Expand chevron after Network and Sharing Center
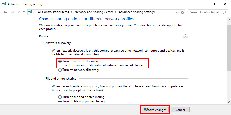The image size is (231, 115). 116,12
